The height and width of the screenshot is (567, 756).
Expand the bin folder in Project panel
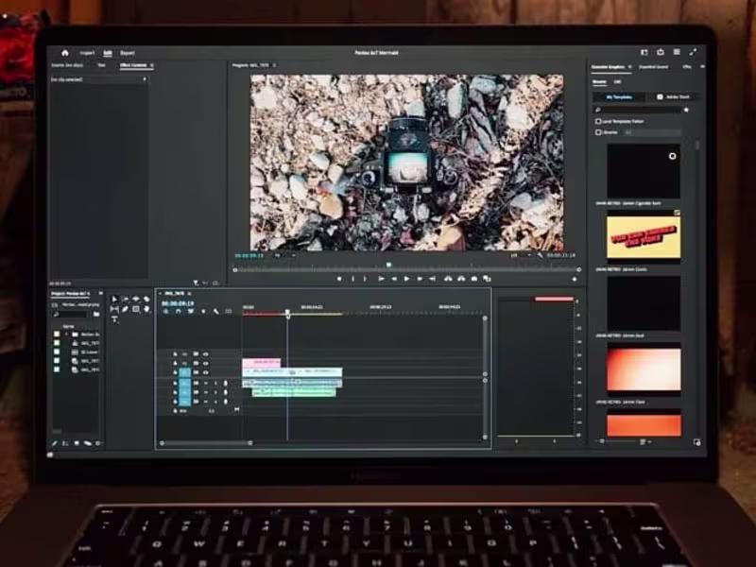(x=66, y=335)
